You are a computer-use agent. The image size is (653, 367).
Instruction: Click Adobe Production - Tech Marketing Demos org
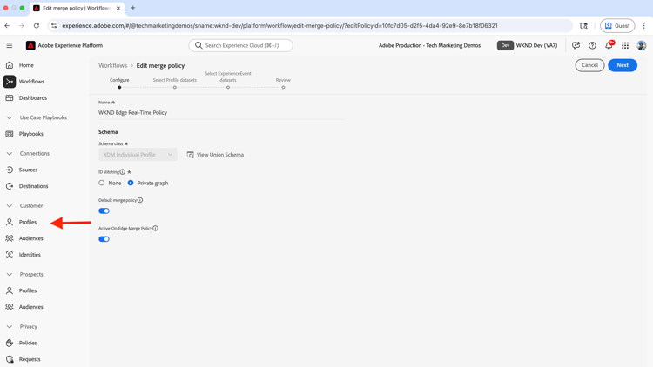[429, 45]
